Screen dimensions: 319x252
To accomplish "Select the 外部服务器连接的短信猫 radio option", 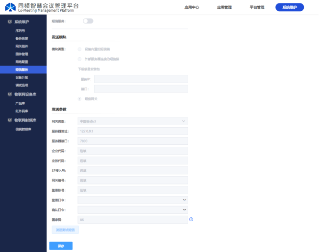I will click(x=80, y=59).
